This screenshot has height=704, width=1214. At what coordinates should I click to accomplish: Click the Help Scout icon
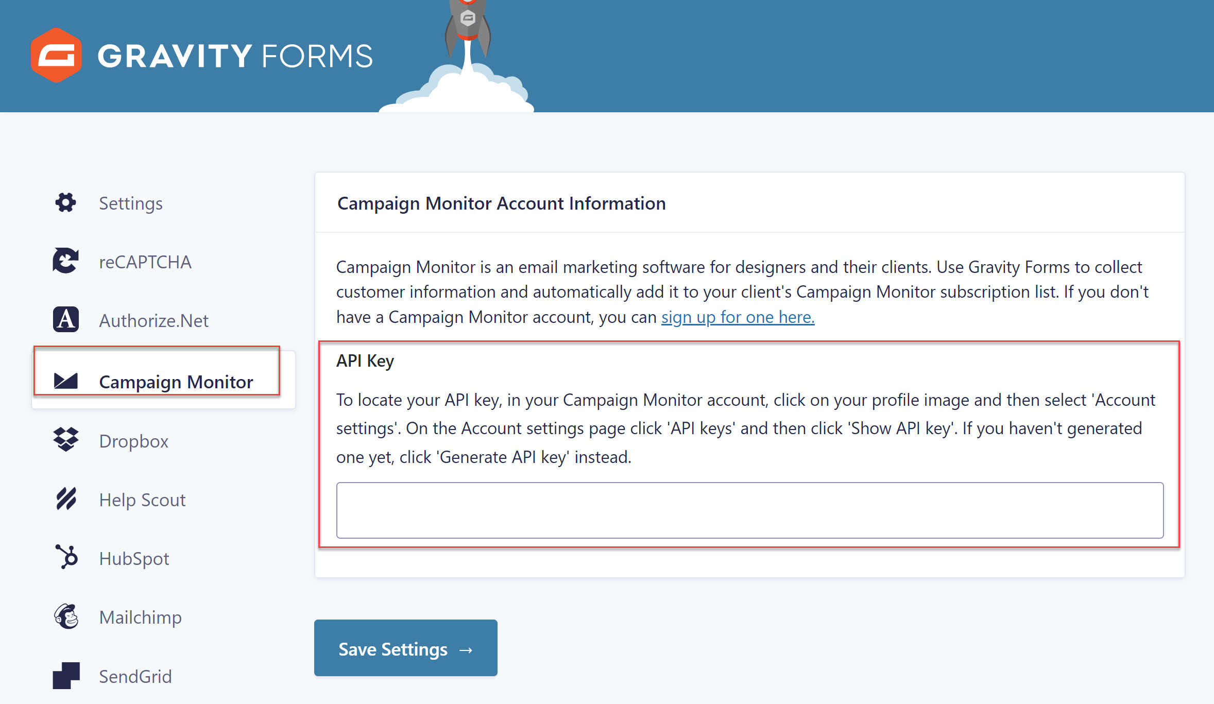click(x=66, y=499)
